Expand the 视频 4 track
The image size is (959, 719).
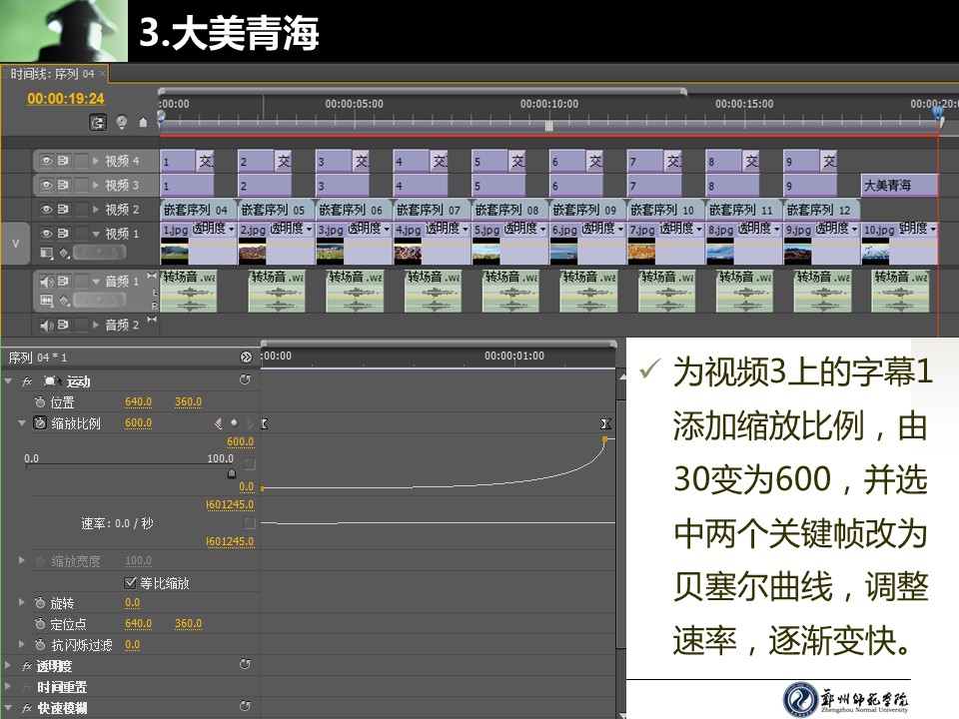[x=96, y=161]
